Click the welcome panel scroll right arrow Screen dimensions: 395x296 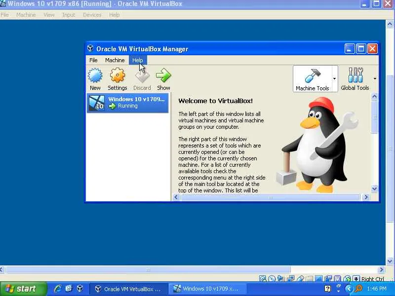click(366, 197)
